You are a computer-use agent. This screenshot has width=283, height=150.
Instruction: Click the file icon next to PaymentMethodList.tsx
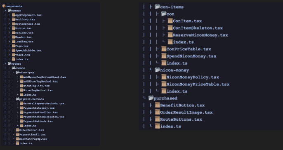[x=21, y=112]
